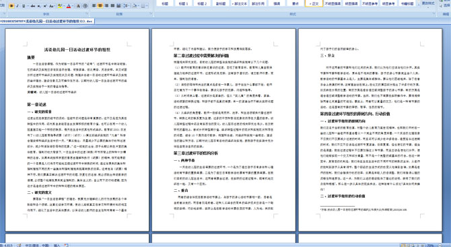The width and height of the screenshot is (451, 247).
Task: Apply the 标题 1 style
Action: click(x=183, y=3)
